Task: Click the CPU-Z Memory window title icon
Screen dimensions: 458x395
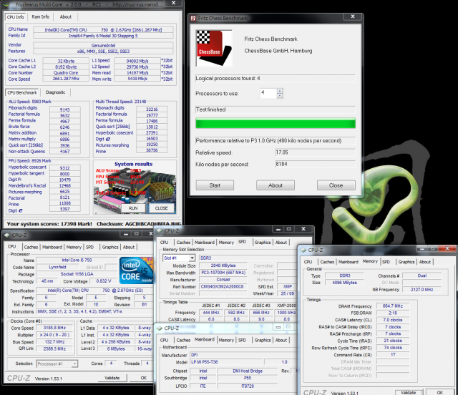Action: pos(303,250)
